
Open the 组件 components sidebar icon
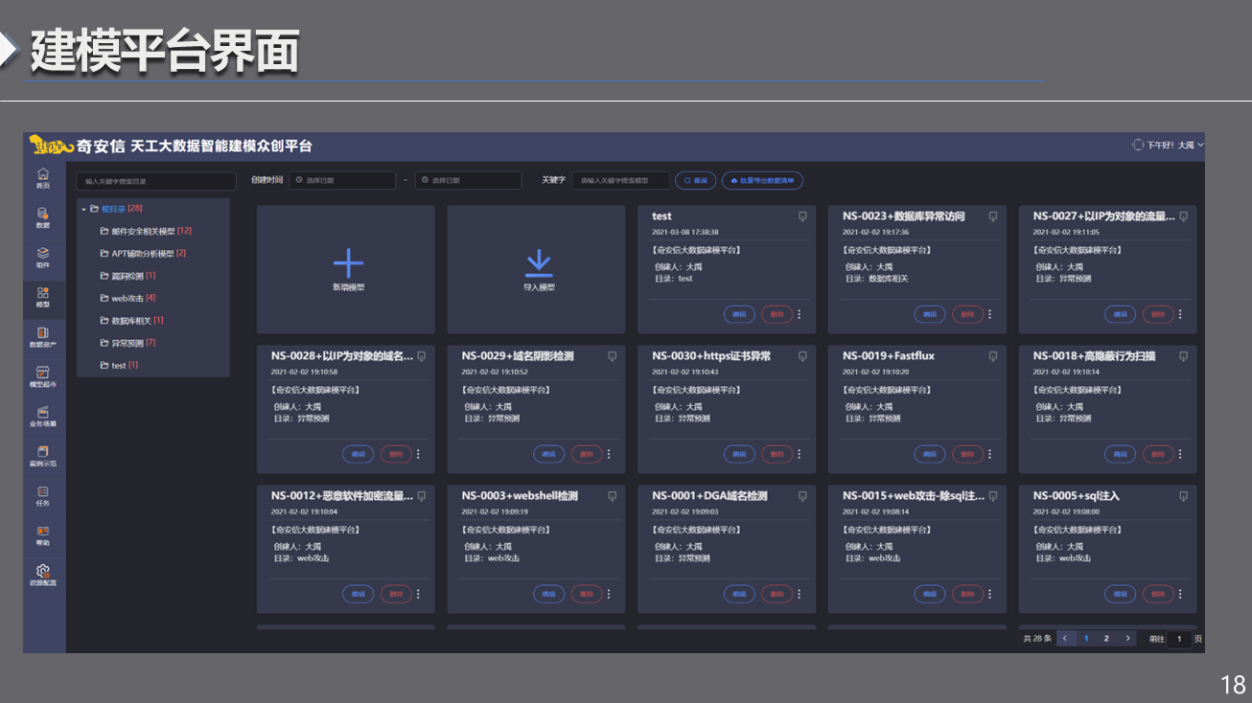42,253
